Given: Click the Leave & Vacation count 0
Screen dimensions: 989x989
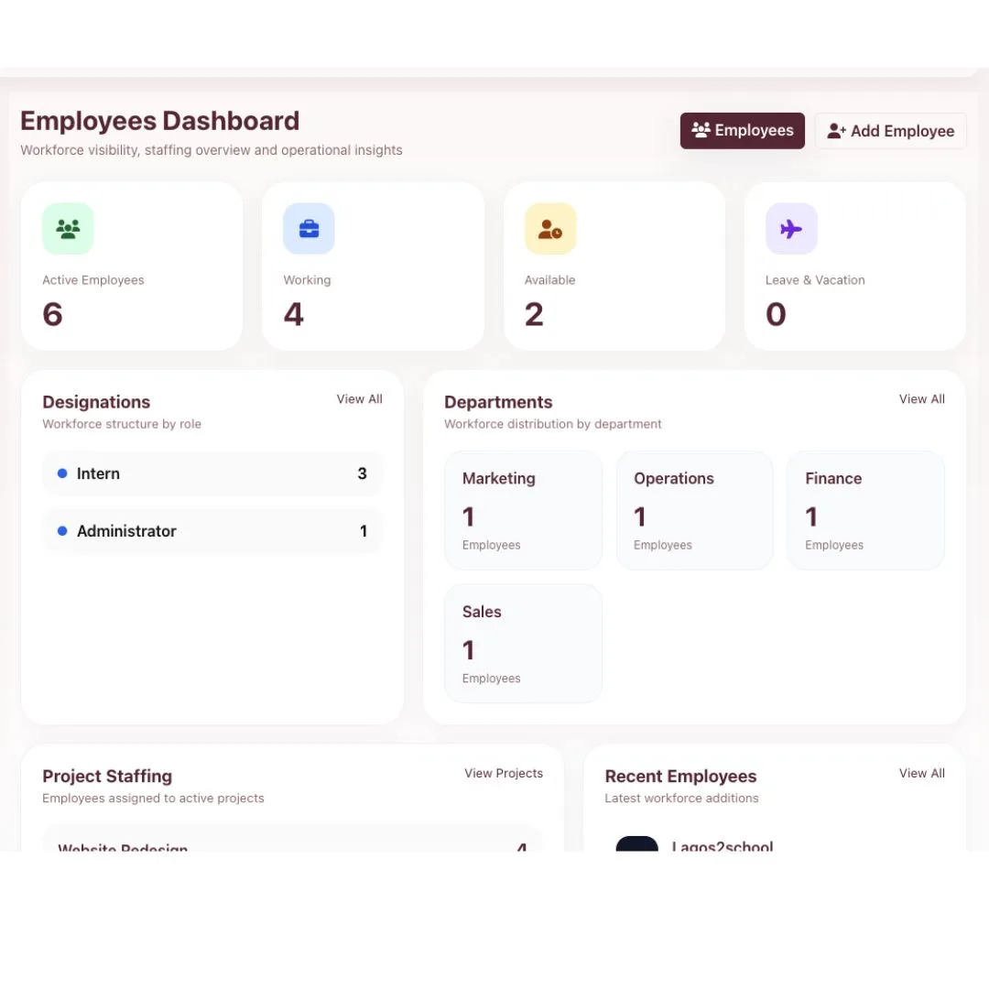Looking at the screenshot, I should click(x=776, y=314).
